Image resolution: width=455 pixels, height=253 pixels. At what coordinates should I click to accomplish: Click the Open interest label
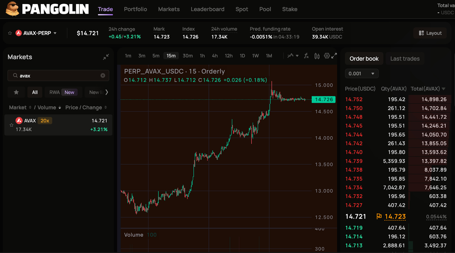pyautogui.click(x=327, y=29)
